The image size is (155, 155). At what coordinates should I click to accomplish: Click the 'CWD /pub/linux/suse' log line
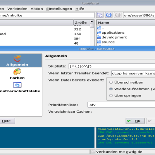[x=126, y=136]
